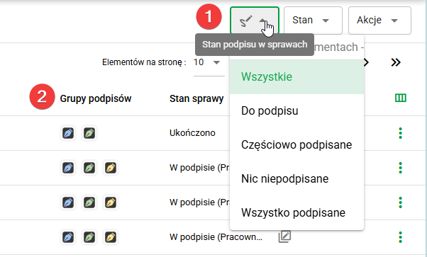
Task: Open the items-per-page selector showing 10
Action: click(209, 62)
